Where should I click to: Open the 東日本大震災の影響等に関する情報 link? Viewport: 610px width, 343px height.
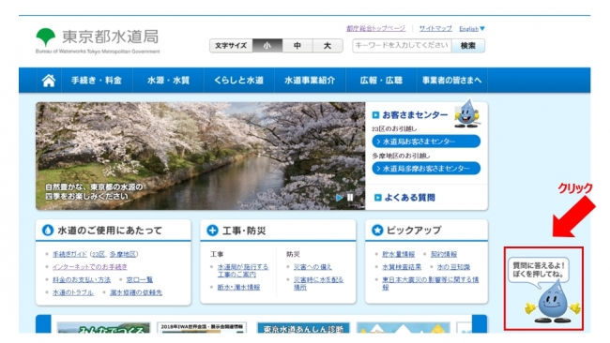[430, 284]
